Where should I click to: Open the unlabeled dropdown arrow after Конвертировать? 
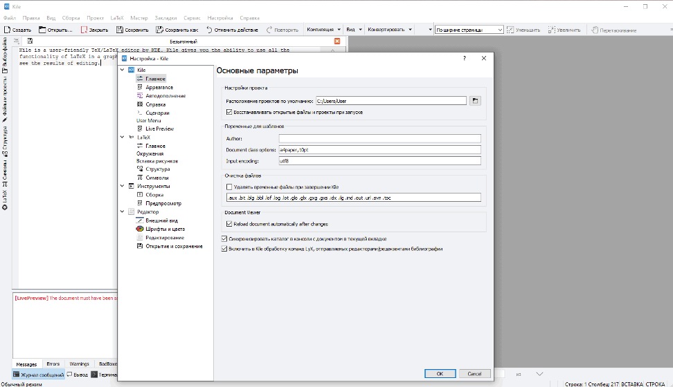pyautogui.click(x=430, y=30)
